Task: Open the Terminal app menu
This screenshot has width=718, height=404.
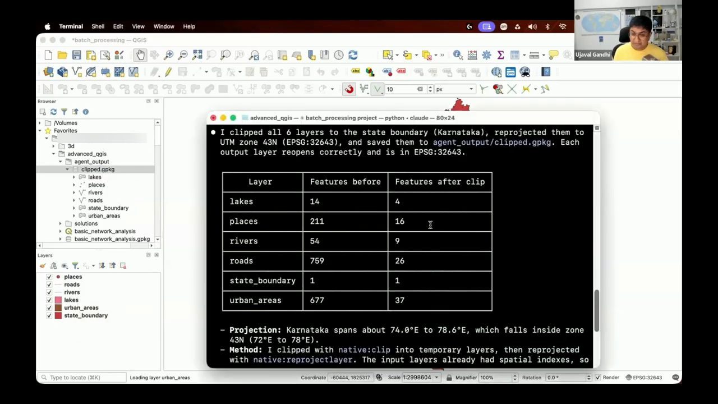Action: pyautogui.click(x=71, y=26)
